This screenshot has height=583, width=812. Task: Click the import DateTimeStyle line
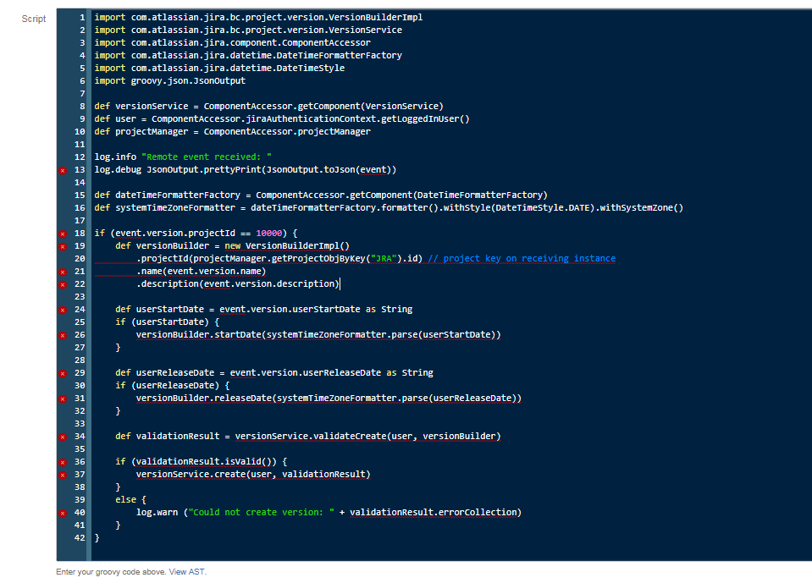219,68
